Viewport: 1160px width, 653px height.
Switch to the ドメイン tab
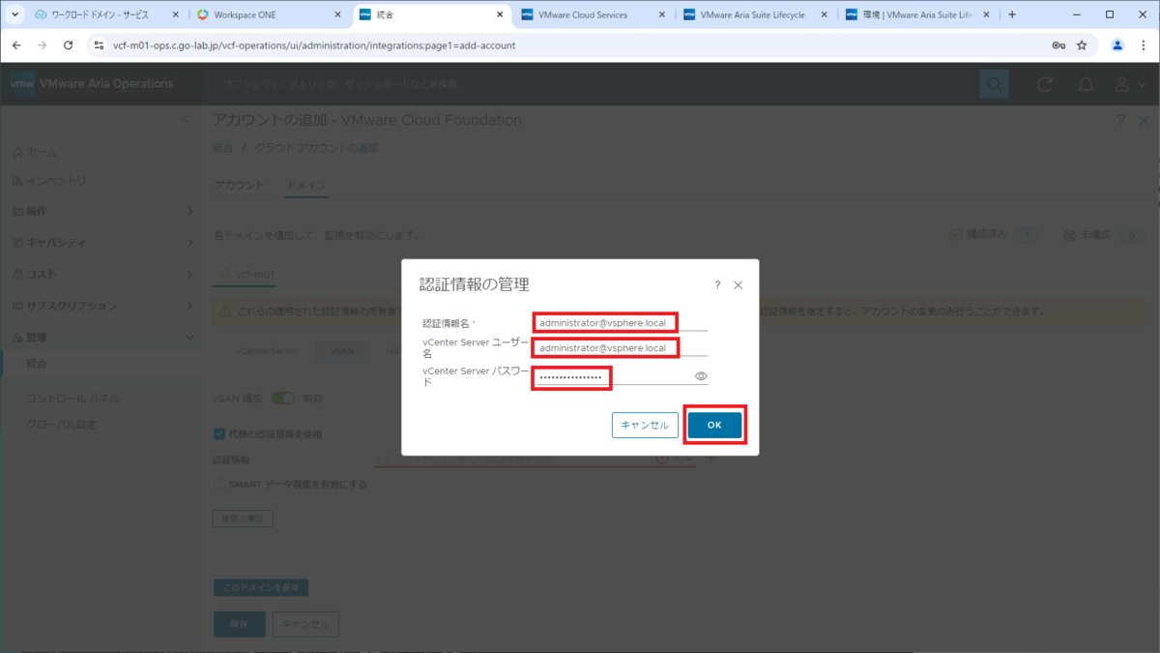tap(306, 186)
